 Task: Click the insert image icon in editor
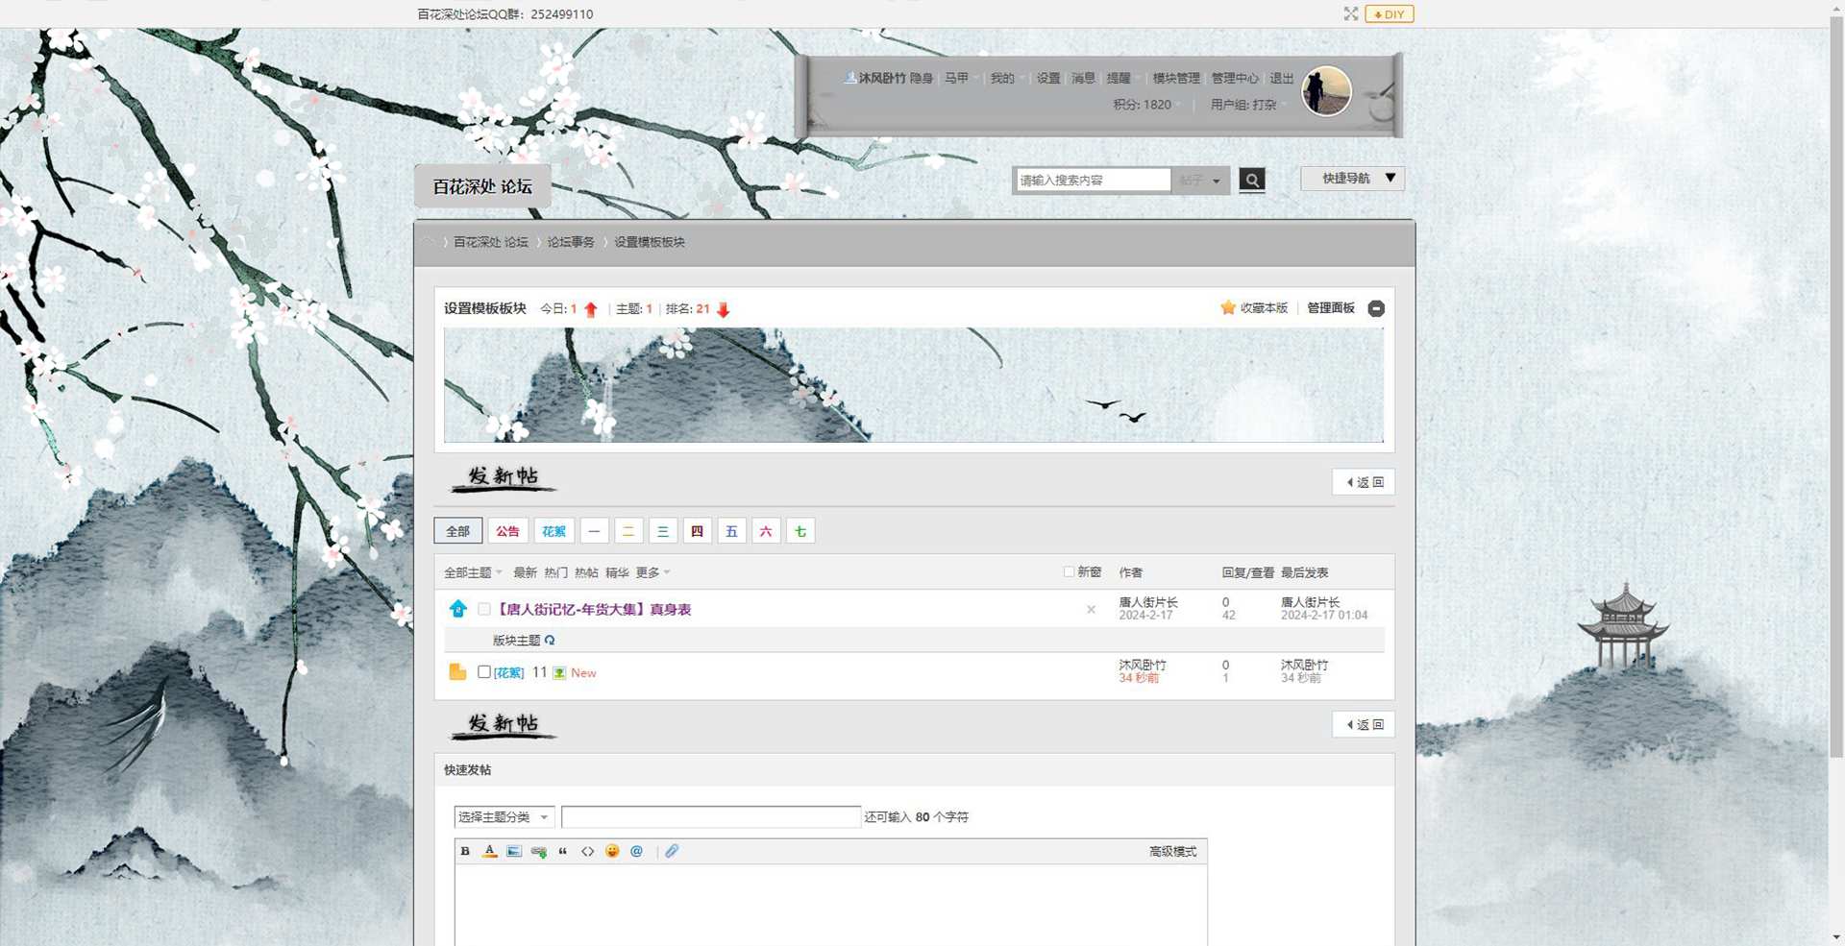pos(514,851)
